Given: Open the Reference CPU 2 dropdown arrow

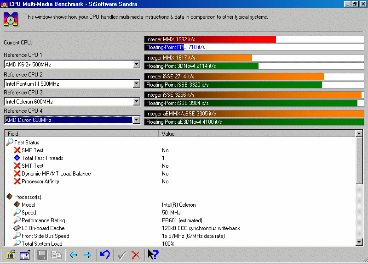Looking at the screenshot, I should pos(136,83).
